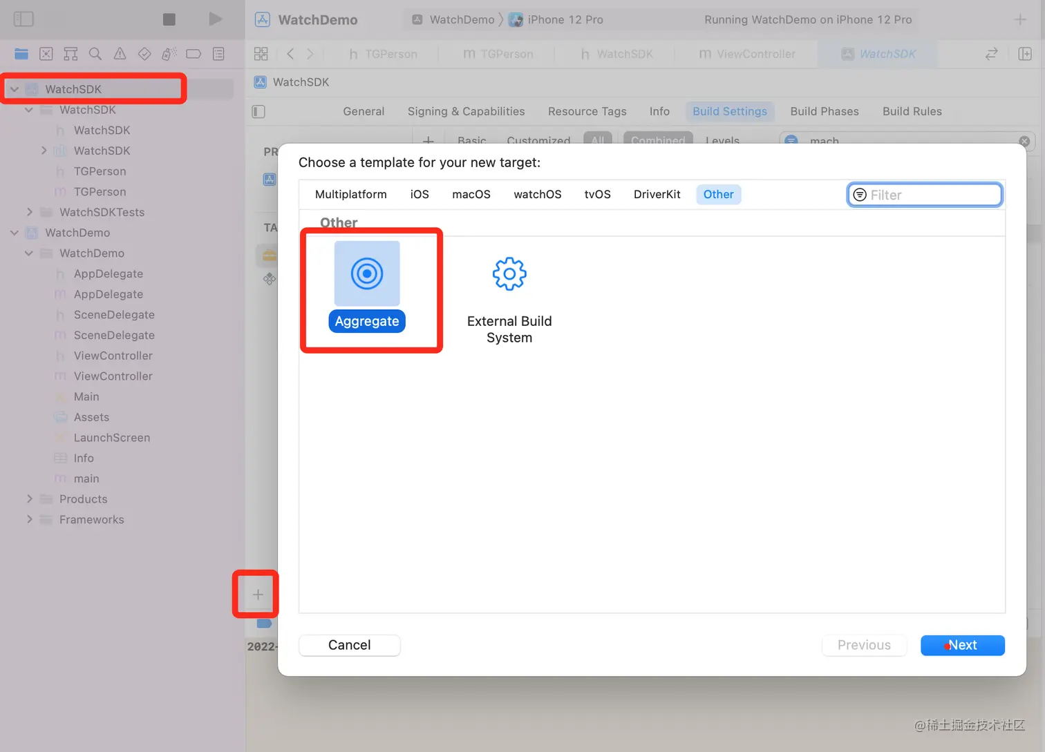This screenshot has width=1045, height=752.
Task: Toggle the project targets list sidebar
Action: (258, 112)
